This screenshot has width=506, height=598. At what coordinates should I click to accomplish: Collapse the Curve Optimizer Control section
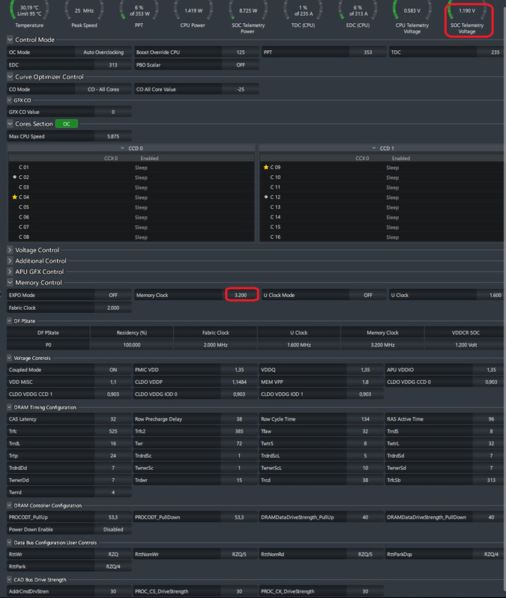point(10,76)
